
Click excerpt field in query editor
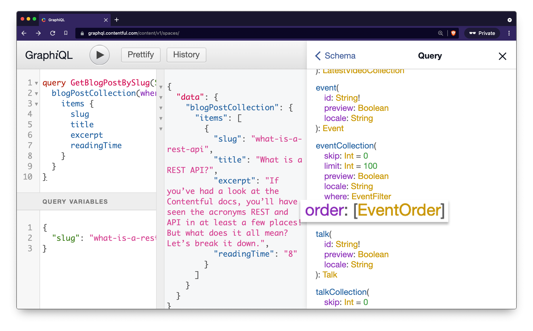pos(87,135)
